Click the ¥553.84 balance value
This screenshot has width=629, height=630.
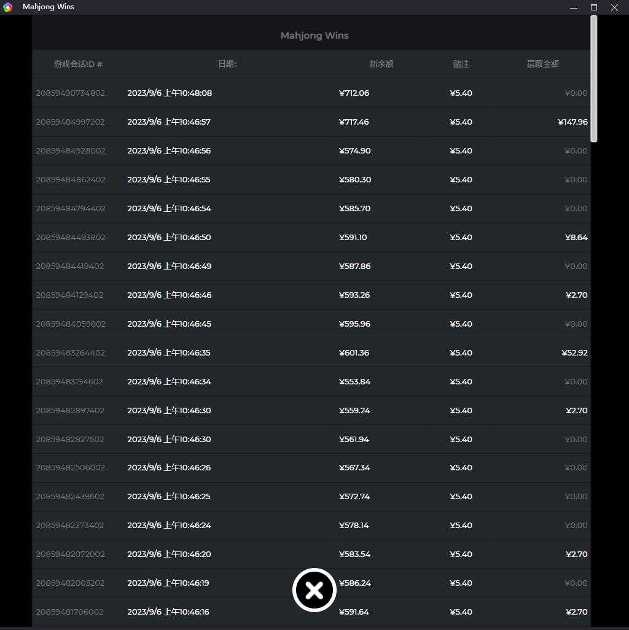point(354,382)
